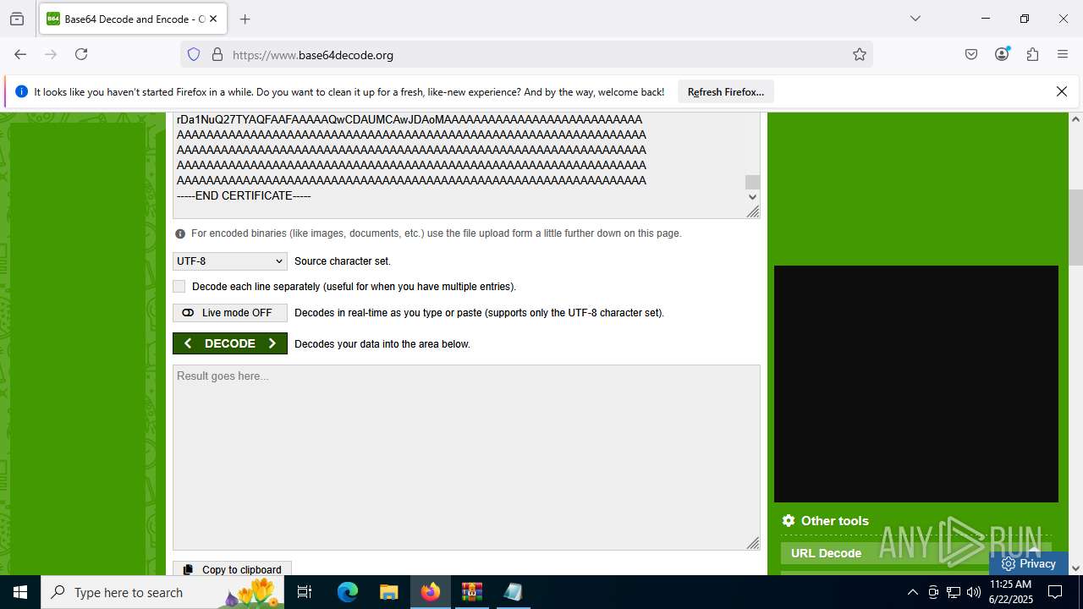Click the volume speaker tray icon
This screenshot has width=1083, height=609.
(x=974, y=592)
